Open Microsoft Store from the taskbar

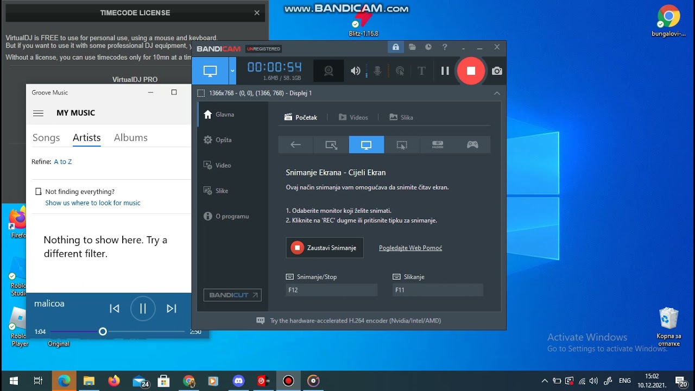(163, 381)
